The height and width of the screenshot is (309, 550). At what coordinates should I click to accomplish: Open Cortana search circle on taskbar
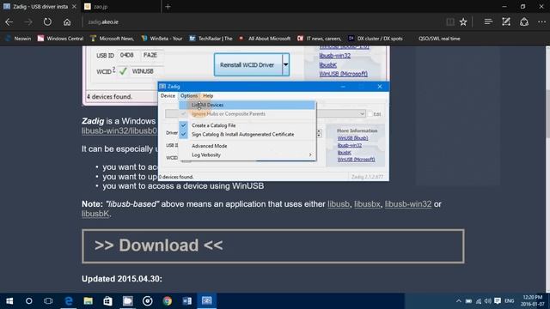click(29, 301)
